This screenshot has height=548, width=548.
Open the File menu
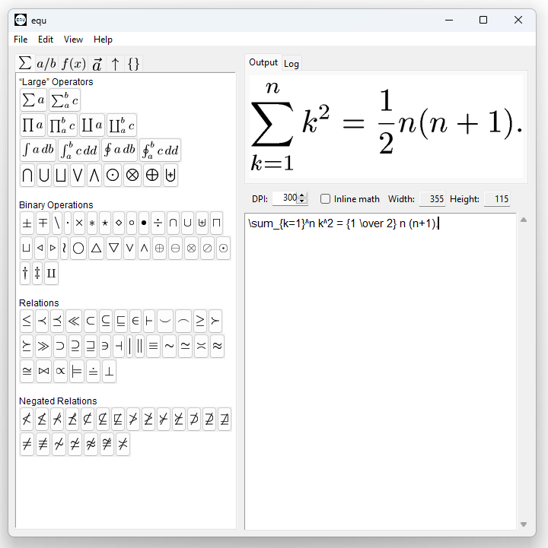point(21,40)
